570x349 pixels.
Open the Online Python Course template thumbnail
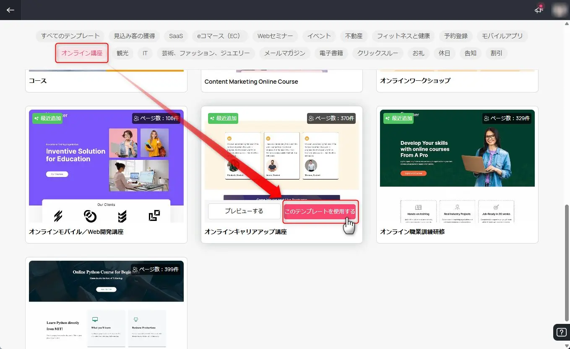point(106,305)
